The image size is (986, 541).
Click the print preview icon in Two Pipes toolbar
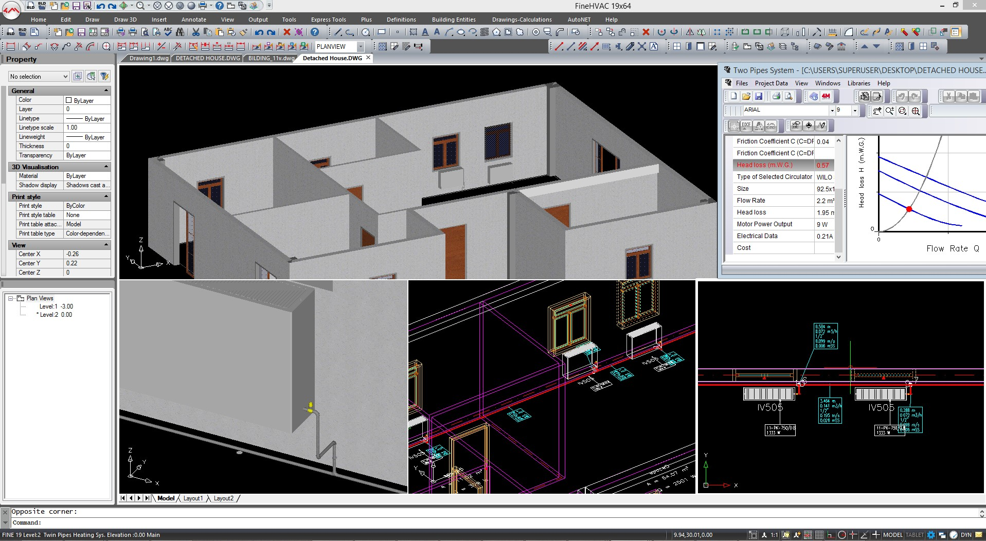tap(788, 96)
